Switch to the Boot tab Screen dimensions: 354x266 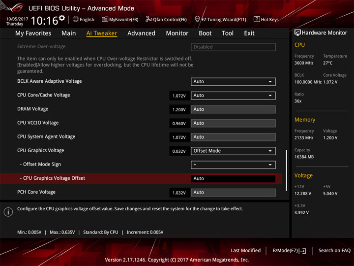205,33
